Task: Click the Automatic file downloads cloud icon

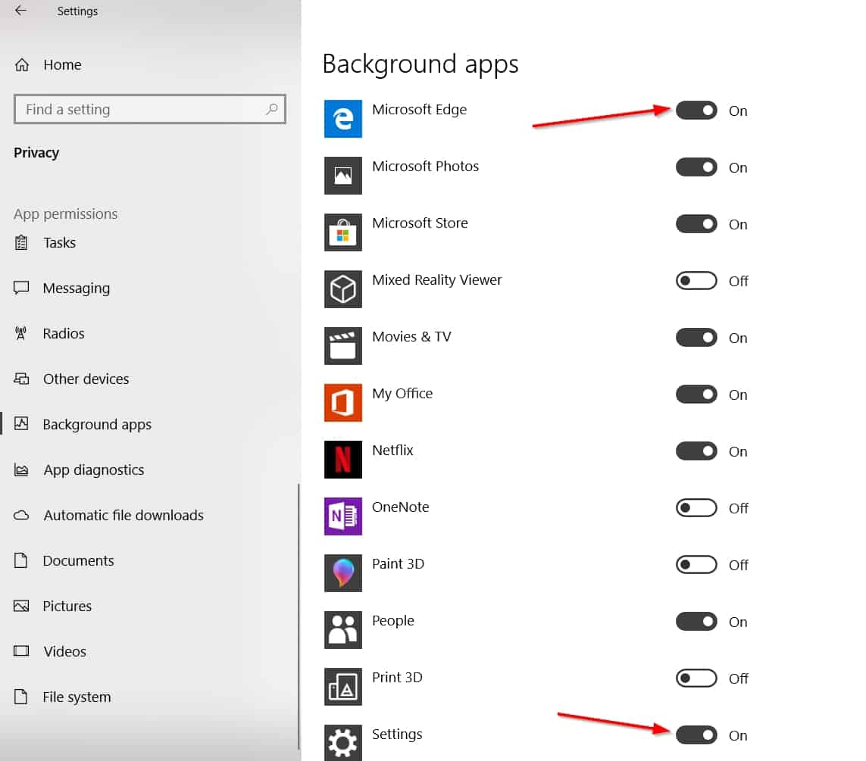Action: point(21,515)
